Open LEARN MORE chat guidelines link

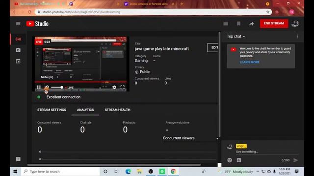(250, 62)
